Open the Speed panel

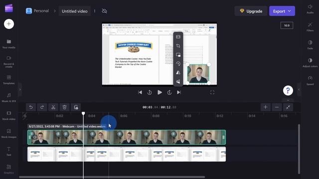click(310, 81)
